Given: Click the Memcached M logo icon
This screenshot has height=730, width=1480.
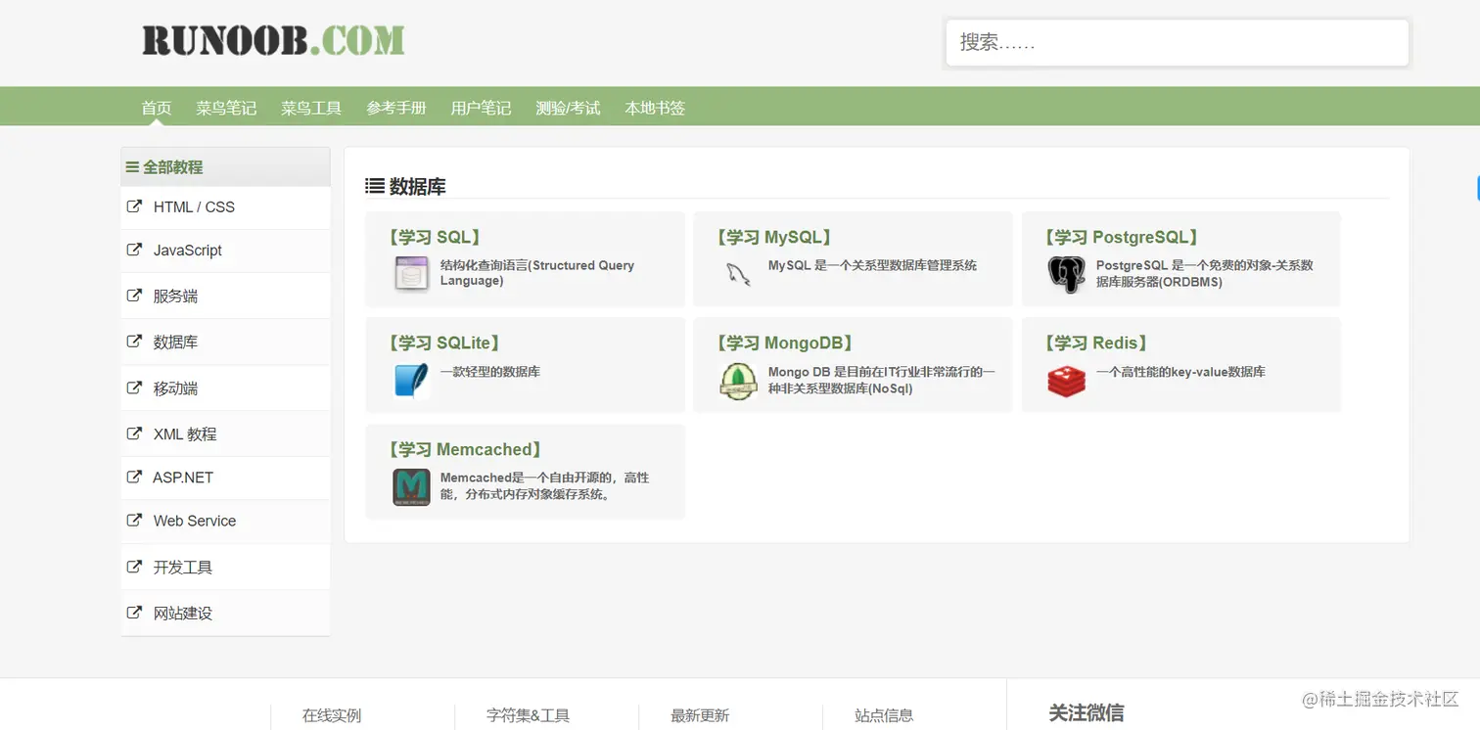Looking at the screenshot, I should pos(411,487).
